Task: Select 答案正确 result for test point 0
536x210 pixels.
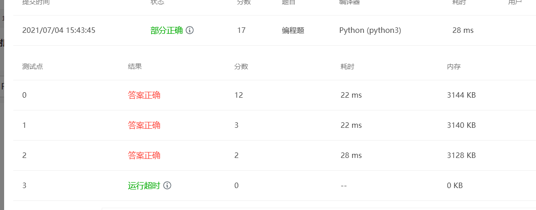Action: pyautogui.click(x=144, y=95)
